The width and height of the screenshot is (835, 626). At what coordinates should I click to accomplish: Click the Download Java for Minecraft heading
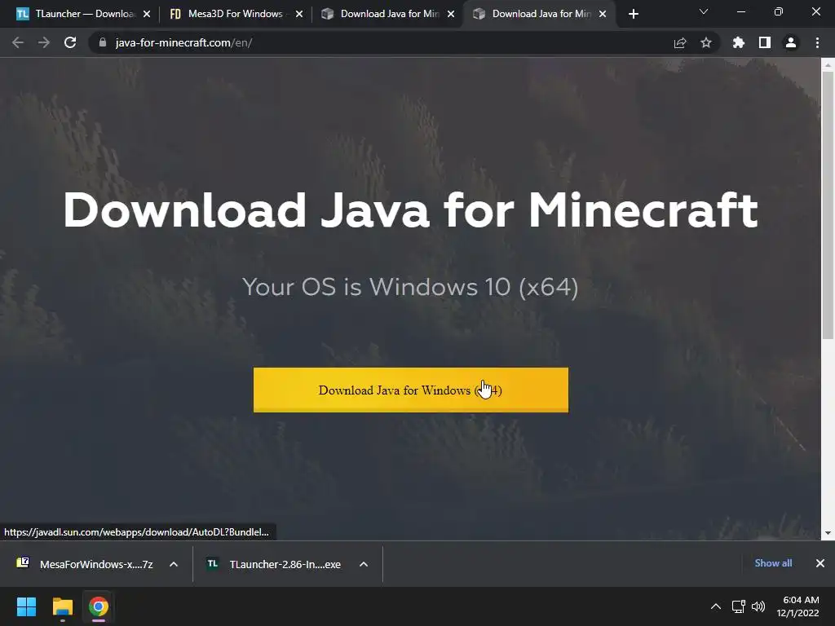411,211
